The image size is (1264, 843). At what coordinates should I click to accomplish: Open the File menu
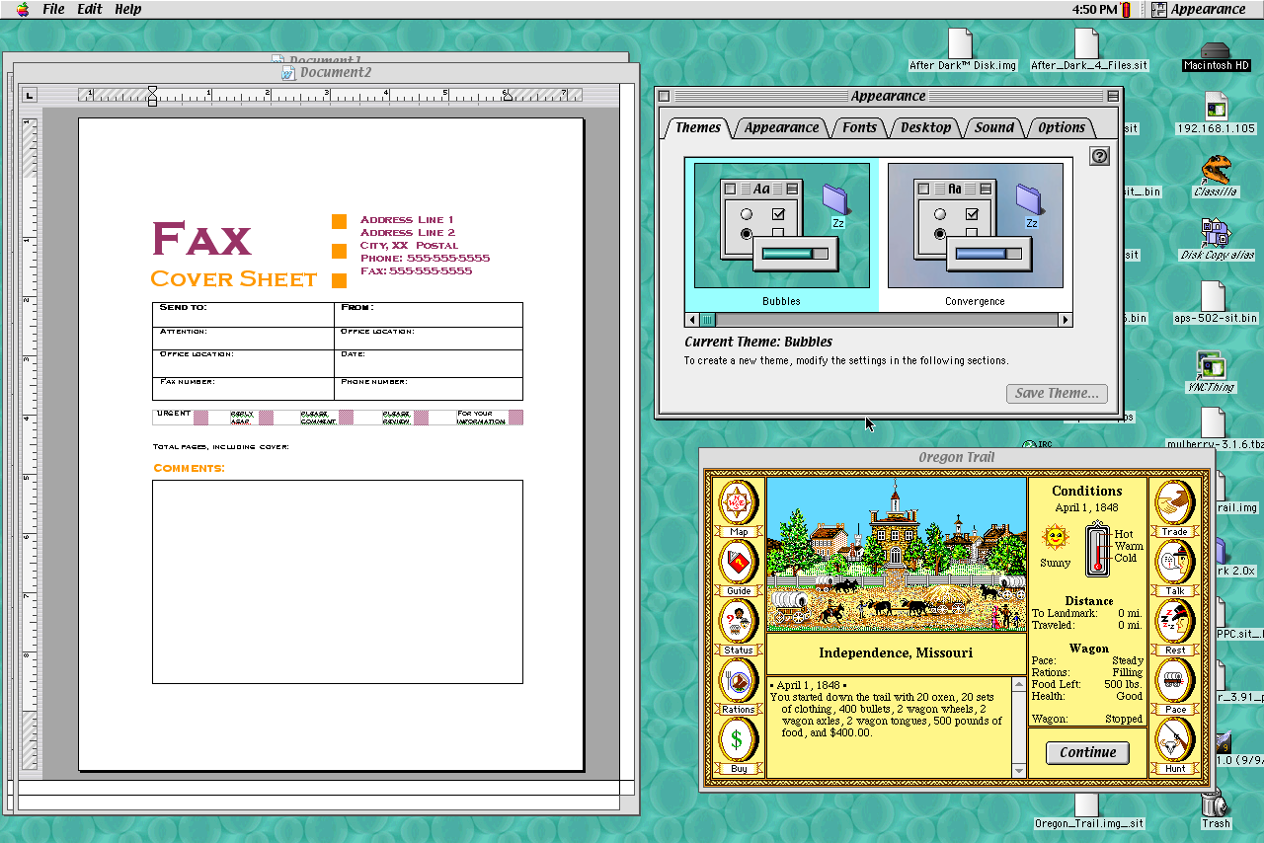pyautogui.click(x=53, y=9)
